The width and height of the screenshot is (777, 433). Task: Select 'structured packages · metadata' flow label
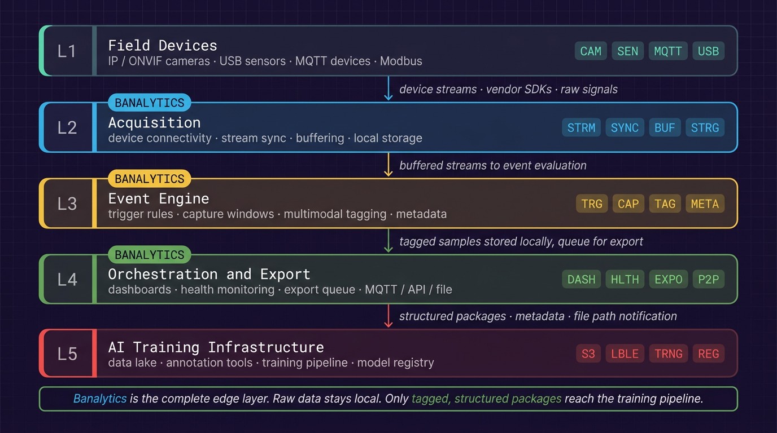point(538,316)
